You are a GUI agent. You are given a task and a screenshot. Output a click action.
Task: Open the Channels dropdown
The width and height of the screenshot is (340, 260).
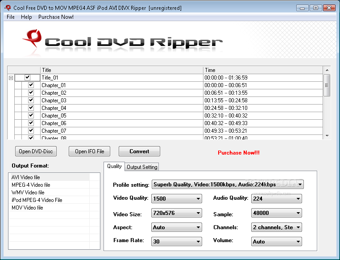(x=277, y=227)
